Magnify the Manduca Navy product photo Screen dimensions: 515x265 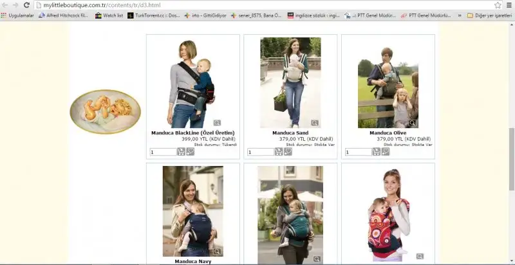(x=217, y=251)
